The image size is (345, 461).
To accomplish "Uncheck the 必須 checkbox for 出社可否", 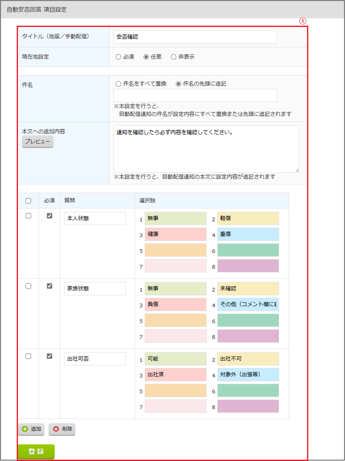I will tap(49, 356).
